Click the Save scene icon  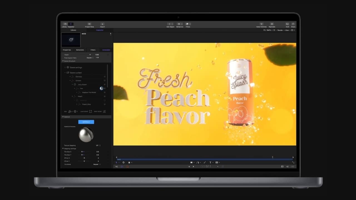coord(104,111)
